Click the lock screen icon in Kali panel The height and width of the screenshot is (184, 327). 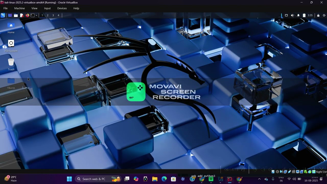(318, 15)
